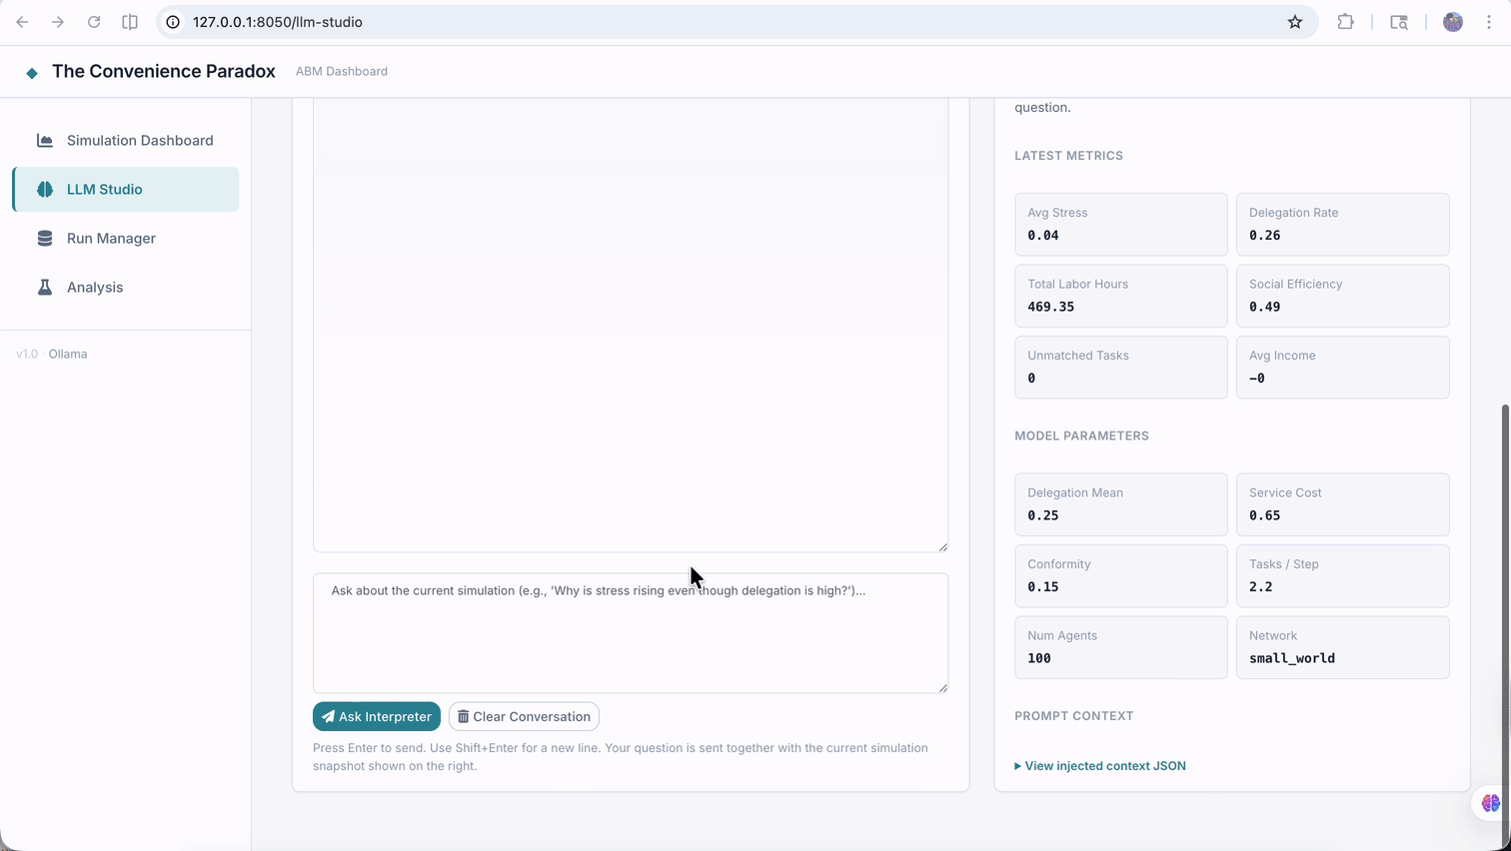Open the Analysis page from the sidebar
The image size is (1511, 851).
[x=126, y=288]
